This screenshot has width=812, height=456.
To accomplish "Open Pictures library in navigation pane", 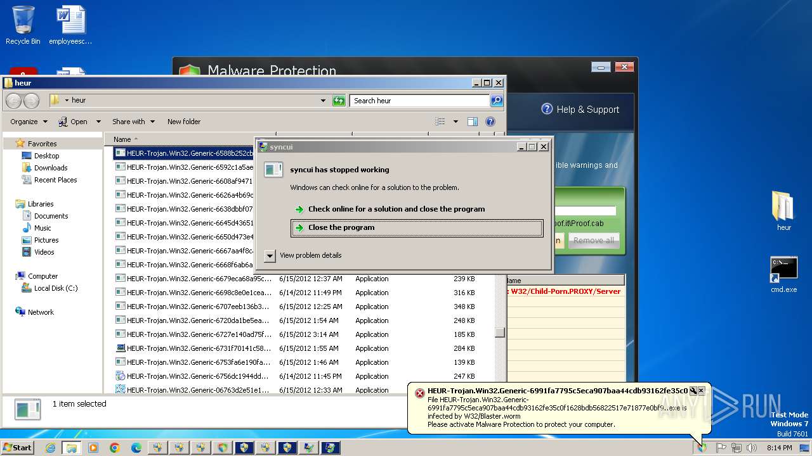I will 46,240.
